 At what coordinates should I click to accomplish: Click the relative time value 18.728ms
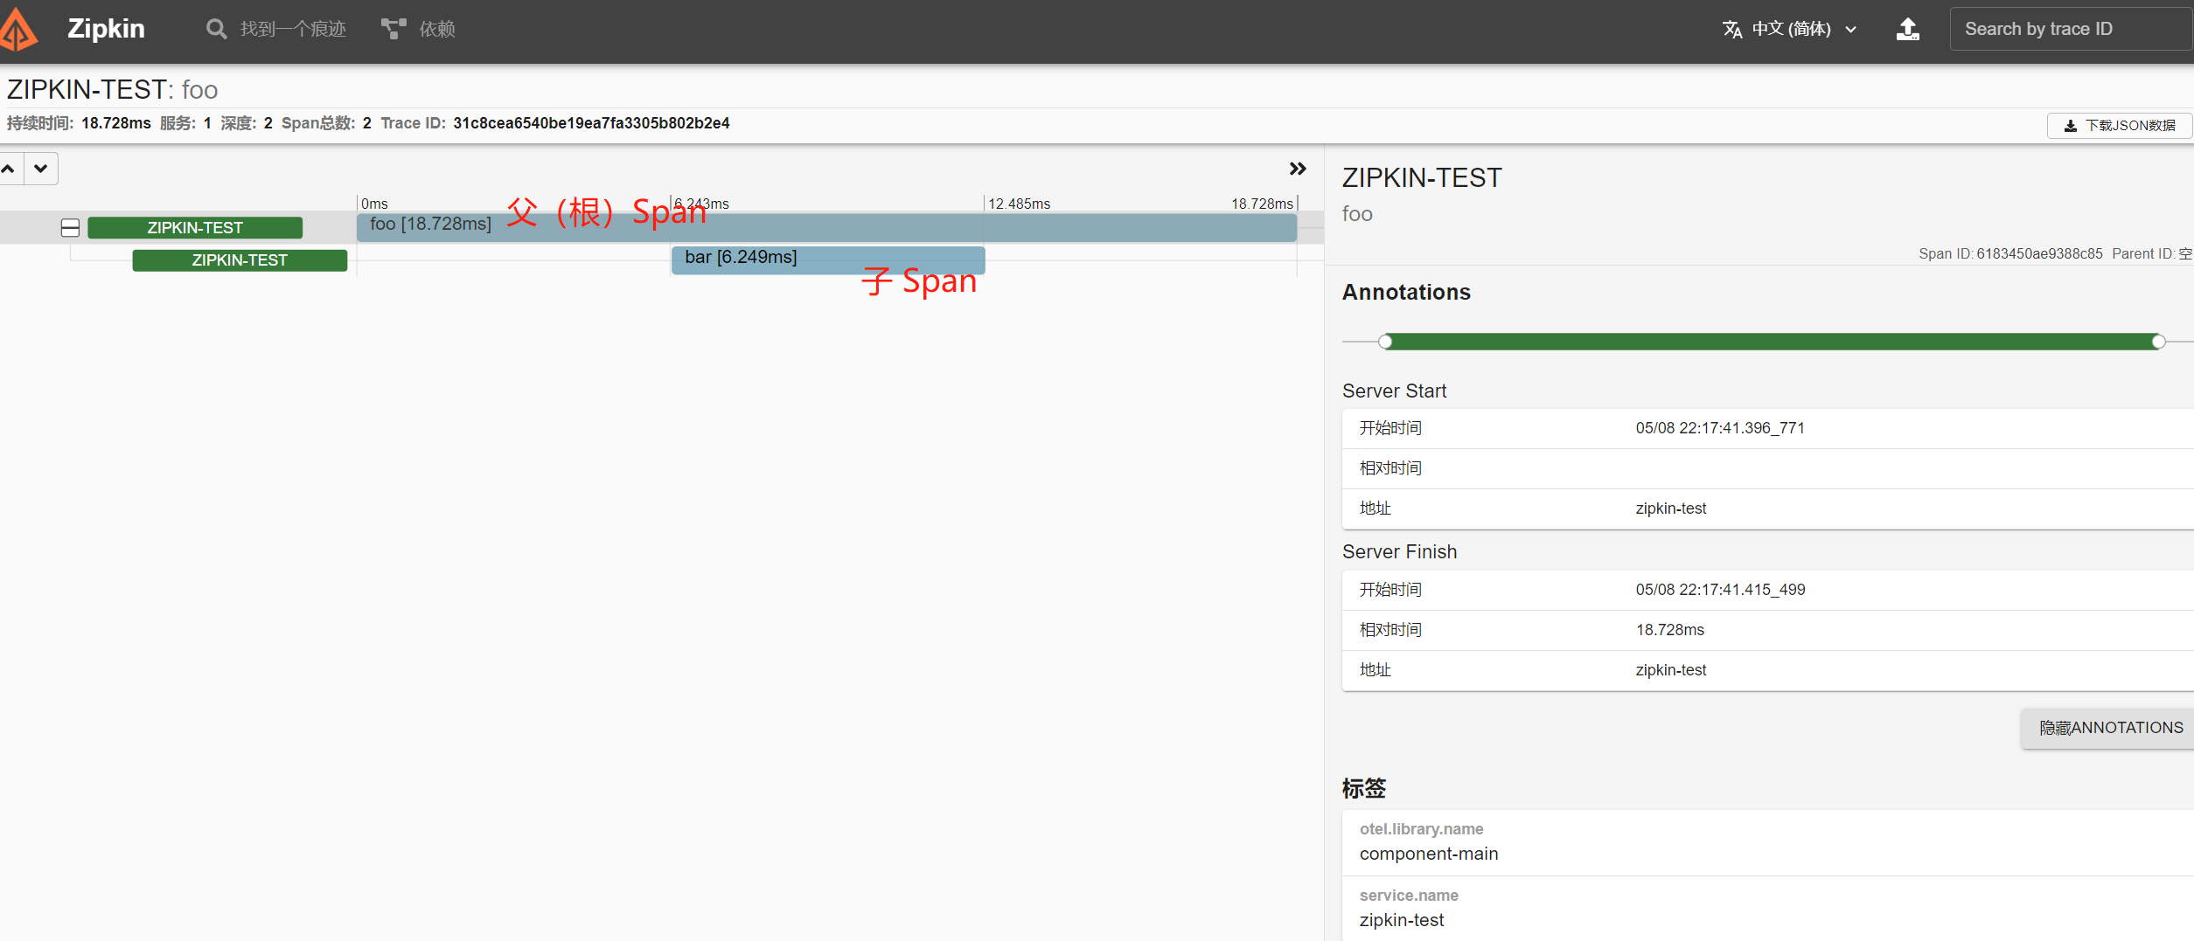pos(1669,630)
